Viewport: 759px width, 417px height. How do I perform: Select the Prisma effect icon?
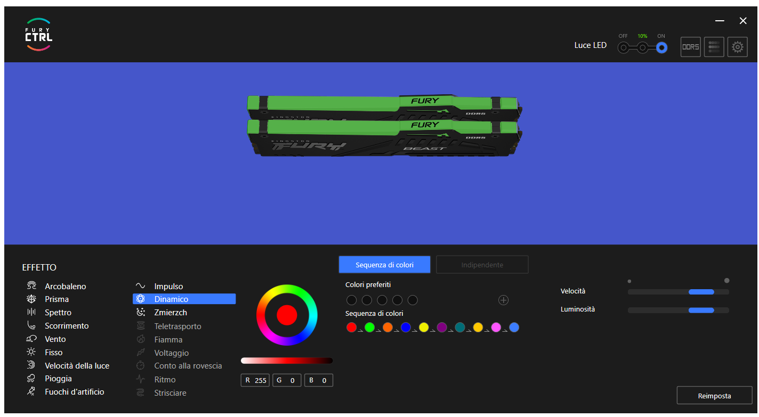click(x=32, y=299)
